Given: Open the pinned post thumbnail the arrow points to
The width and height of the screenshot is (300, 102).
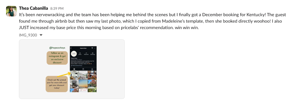Looking at the screenshot, I should 74,75.
